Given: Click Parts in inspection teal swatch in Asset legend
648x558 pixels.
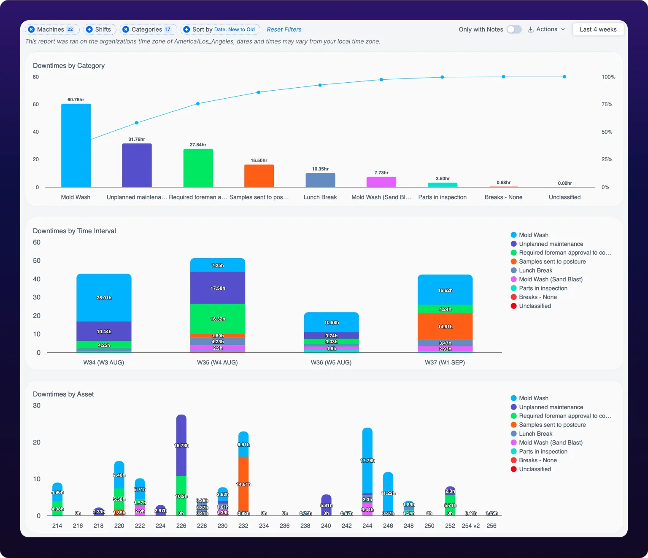Looking at the screenshot, I should tap(513, 451).
